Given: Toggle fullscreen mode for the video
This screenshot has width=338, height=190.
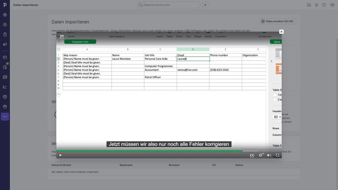Looking at the screenshot, I should 277,155.
